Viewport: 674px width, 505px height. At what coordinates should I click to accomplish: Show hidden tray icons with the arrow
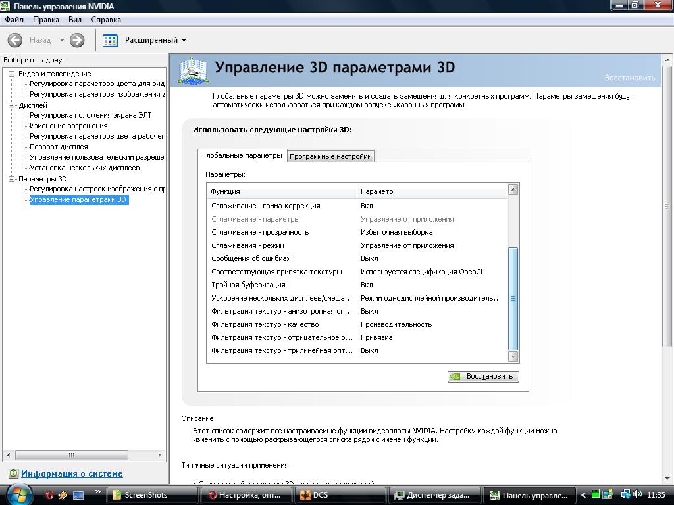(583, 495)
